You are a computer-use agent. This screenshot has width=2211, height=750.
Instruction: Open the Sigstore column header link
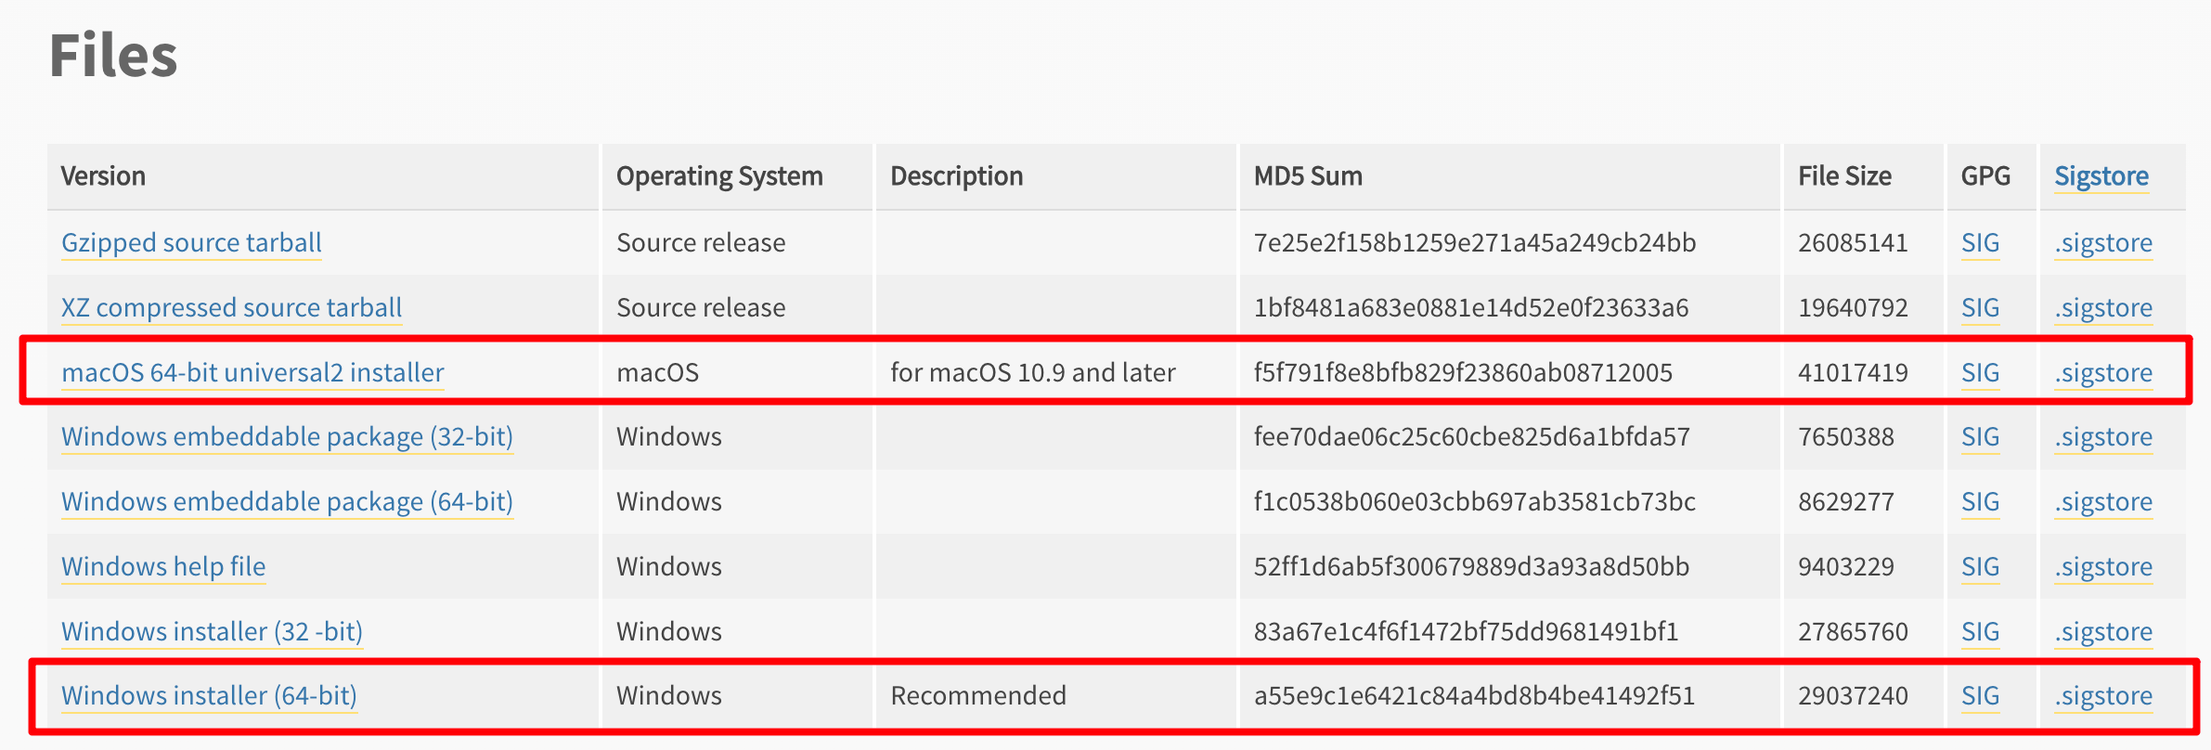pyautogui.click(x=2101, y=176)
